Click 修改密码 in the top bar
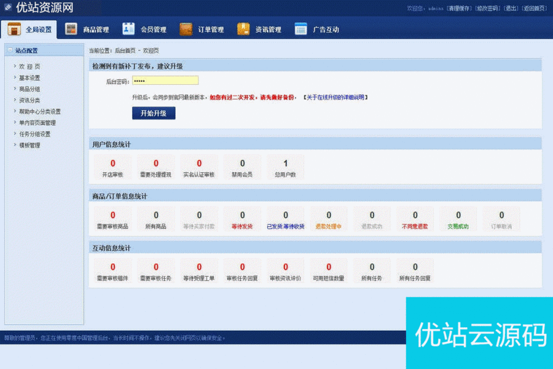Image resolution: width=553 pixels, height=369 pixels. click(488, 8)
